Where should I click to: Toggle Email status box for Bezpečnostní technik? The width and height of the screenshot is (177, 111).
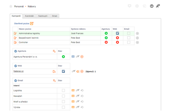click(129, 38)
